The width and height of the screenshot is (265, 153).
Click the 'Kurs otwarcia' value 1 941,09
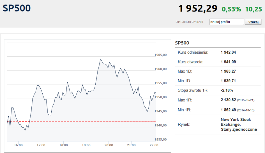tap(228, 62)
